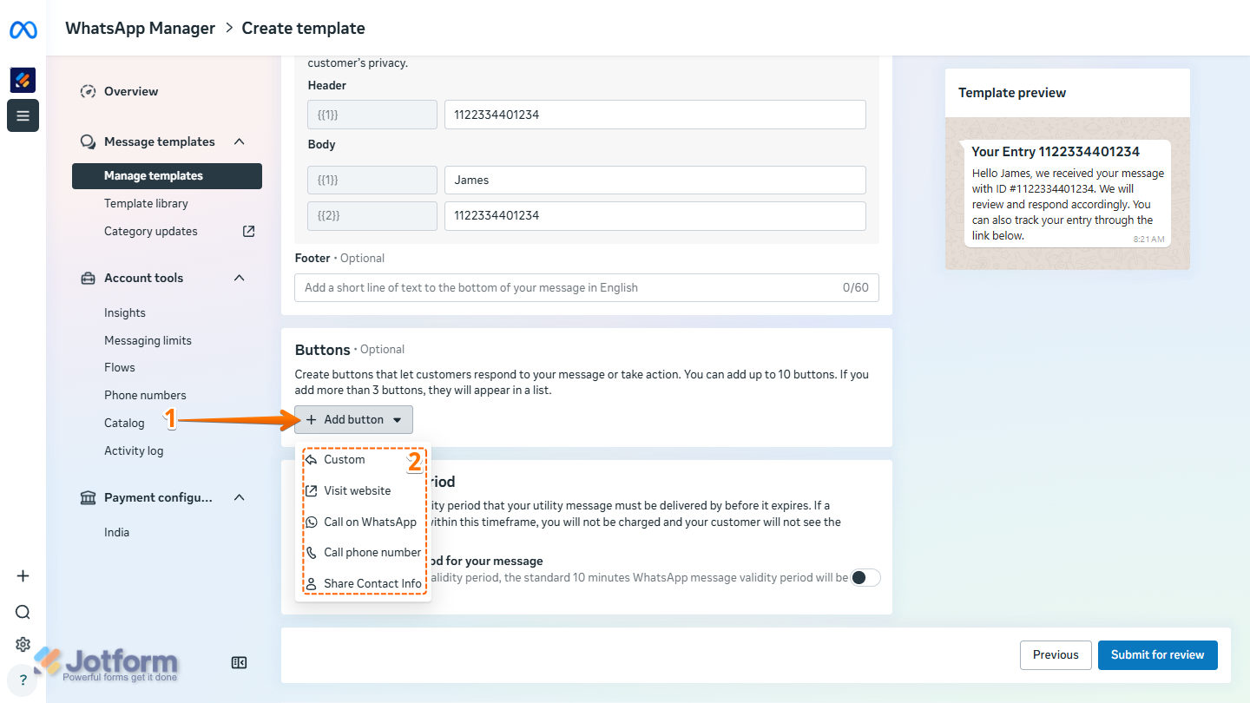Click the plus icon in left rail
This screenshot has height=703, width=1250.
23,576
